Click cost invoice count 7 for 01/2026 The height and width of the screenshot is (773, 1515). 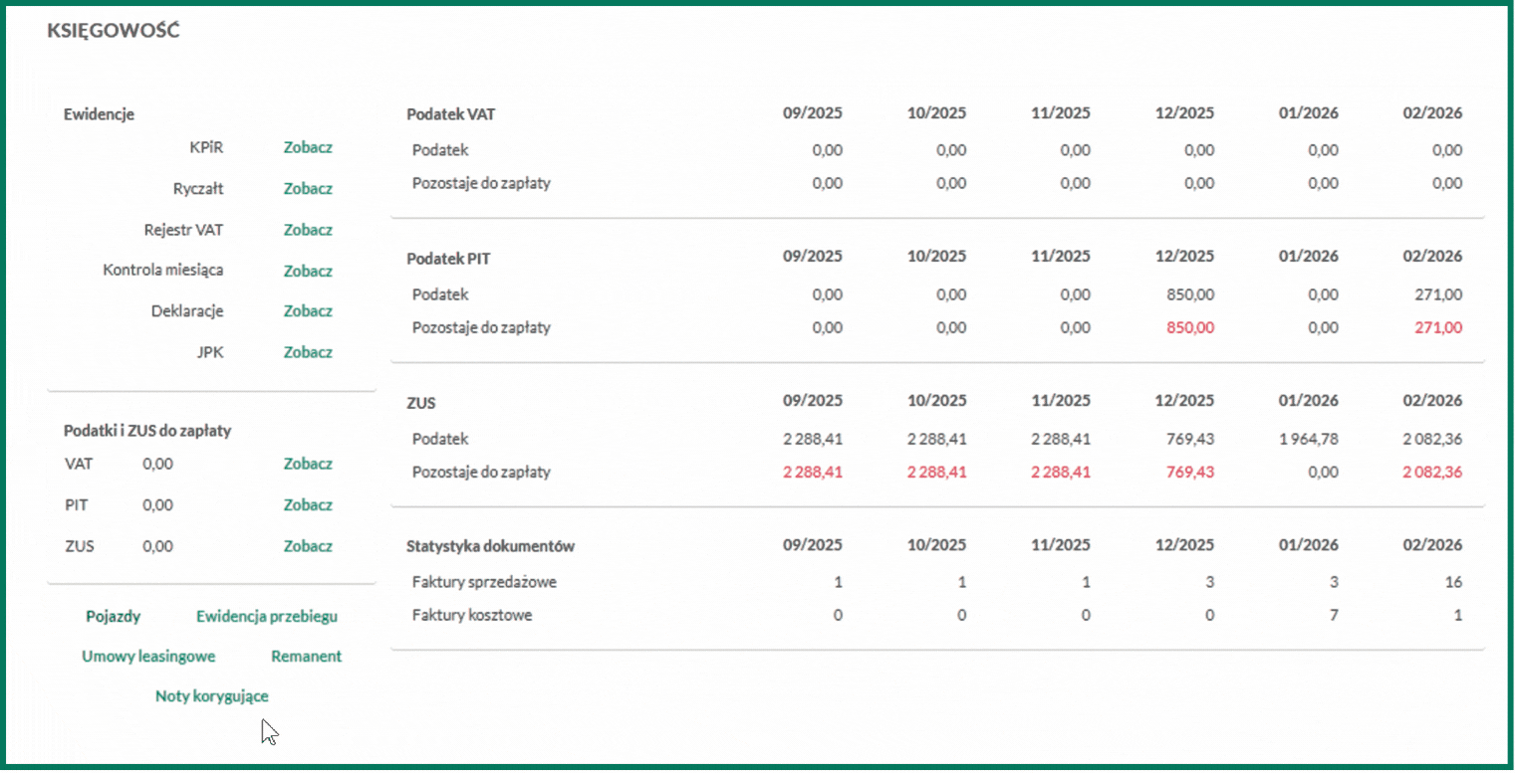[1334, 616]
